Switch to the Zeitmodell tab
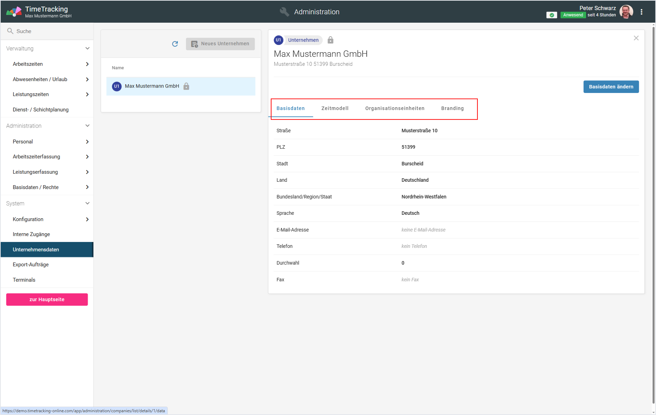The image size is (656, 415). [335, 108]
